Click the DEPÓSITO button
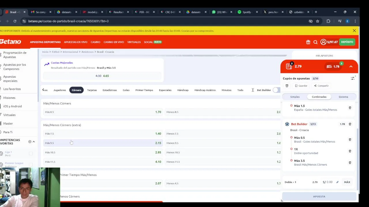 (x=347, y=42)
